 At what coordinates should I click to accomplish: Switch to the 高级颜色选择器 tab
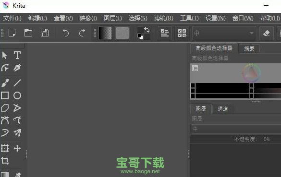[x=214, y=48]
